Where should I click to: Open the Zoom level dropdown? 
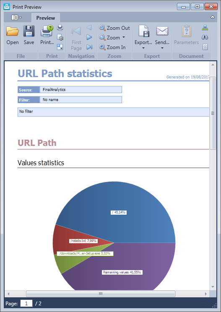112,37
